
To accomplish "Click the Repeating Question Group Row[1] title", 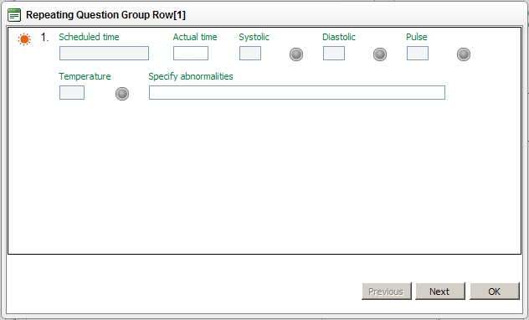I will (x=105, y=15).
